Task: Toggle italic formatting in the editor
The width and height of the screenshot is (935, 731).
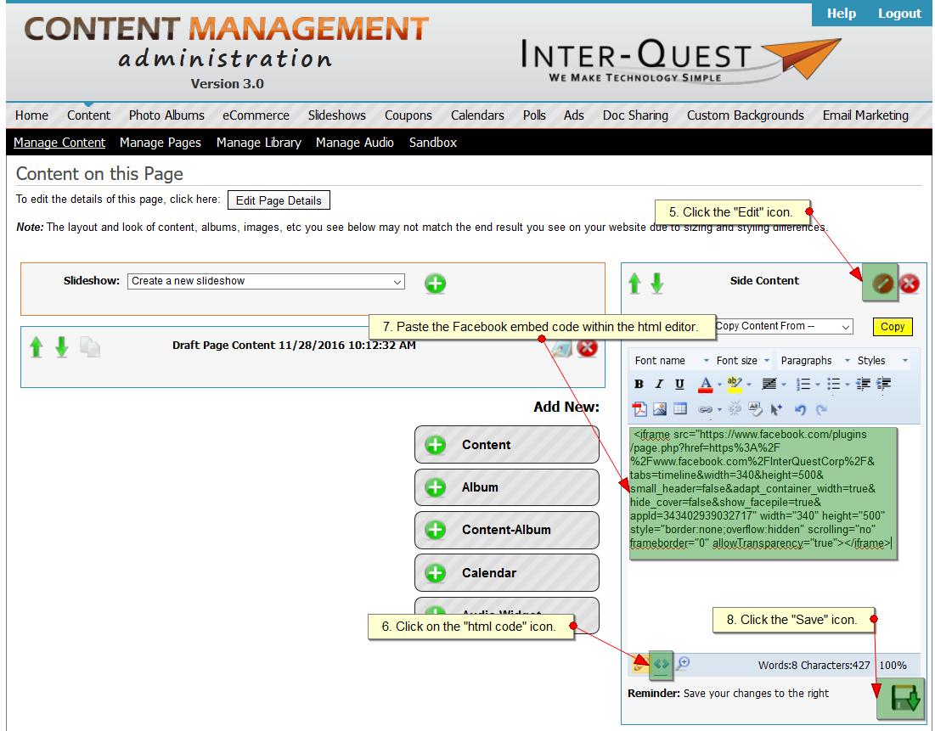Action: (x=659, y=384)
